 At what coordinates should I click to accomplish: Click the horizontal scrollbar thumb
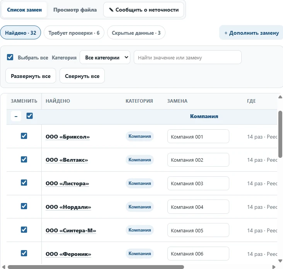coord(96,267)
